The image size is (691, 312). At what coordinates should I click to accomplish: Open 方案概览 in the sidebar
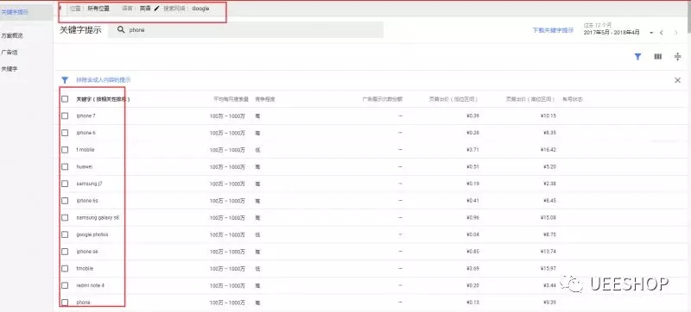coord(12,36)
